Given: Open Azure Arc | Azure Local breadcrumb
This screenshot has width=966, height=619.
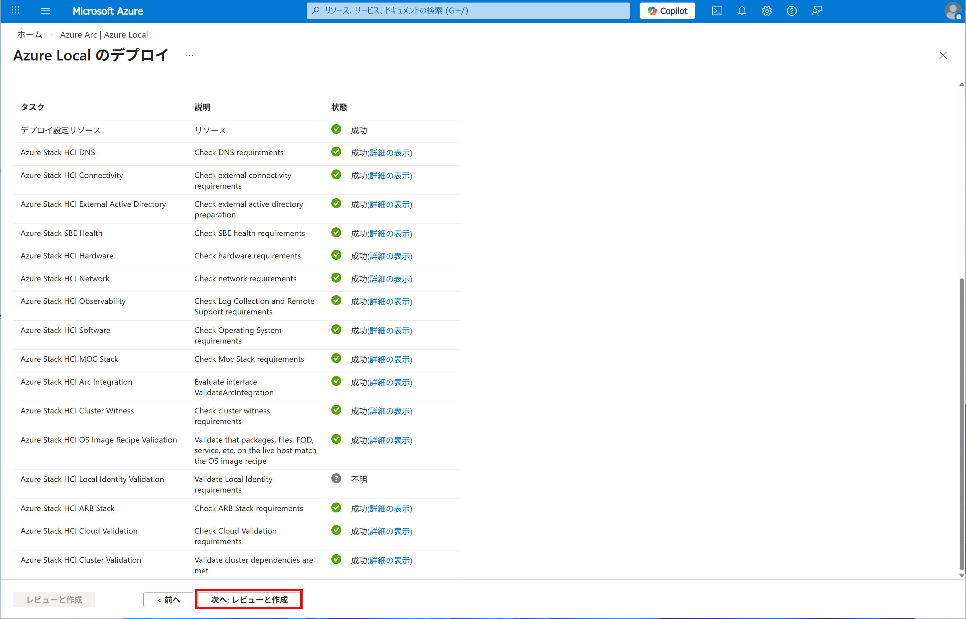Looking at the screenshot, I should coord(104,35).
